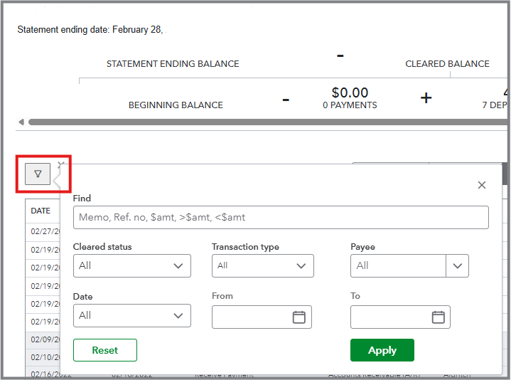Open the To date calendar picker icon

(x=438, y=317)
